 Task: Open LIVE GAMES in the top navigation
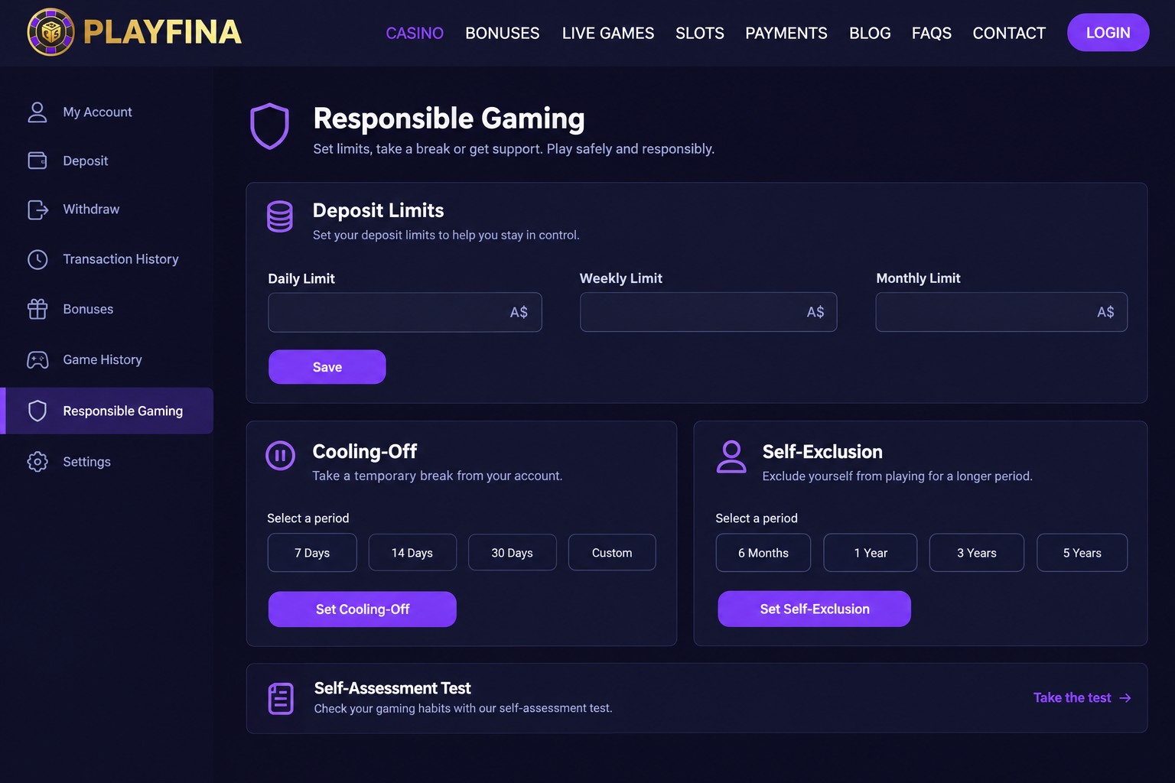click(x=608, y=33)
